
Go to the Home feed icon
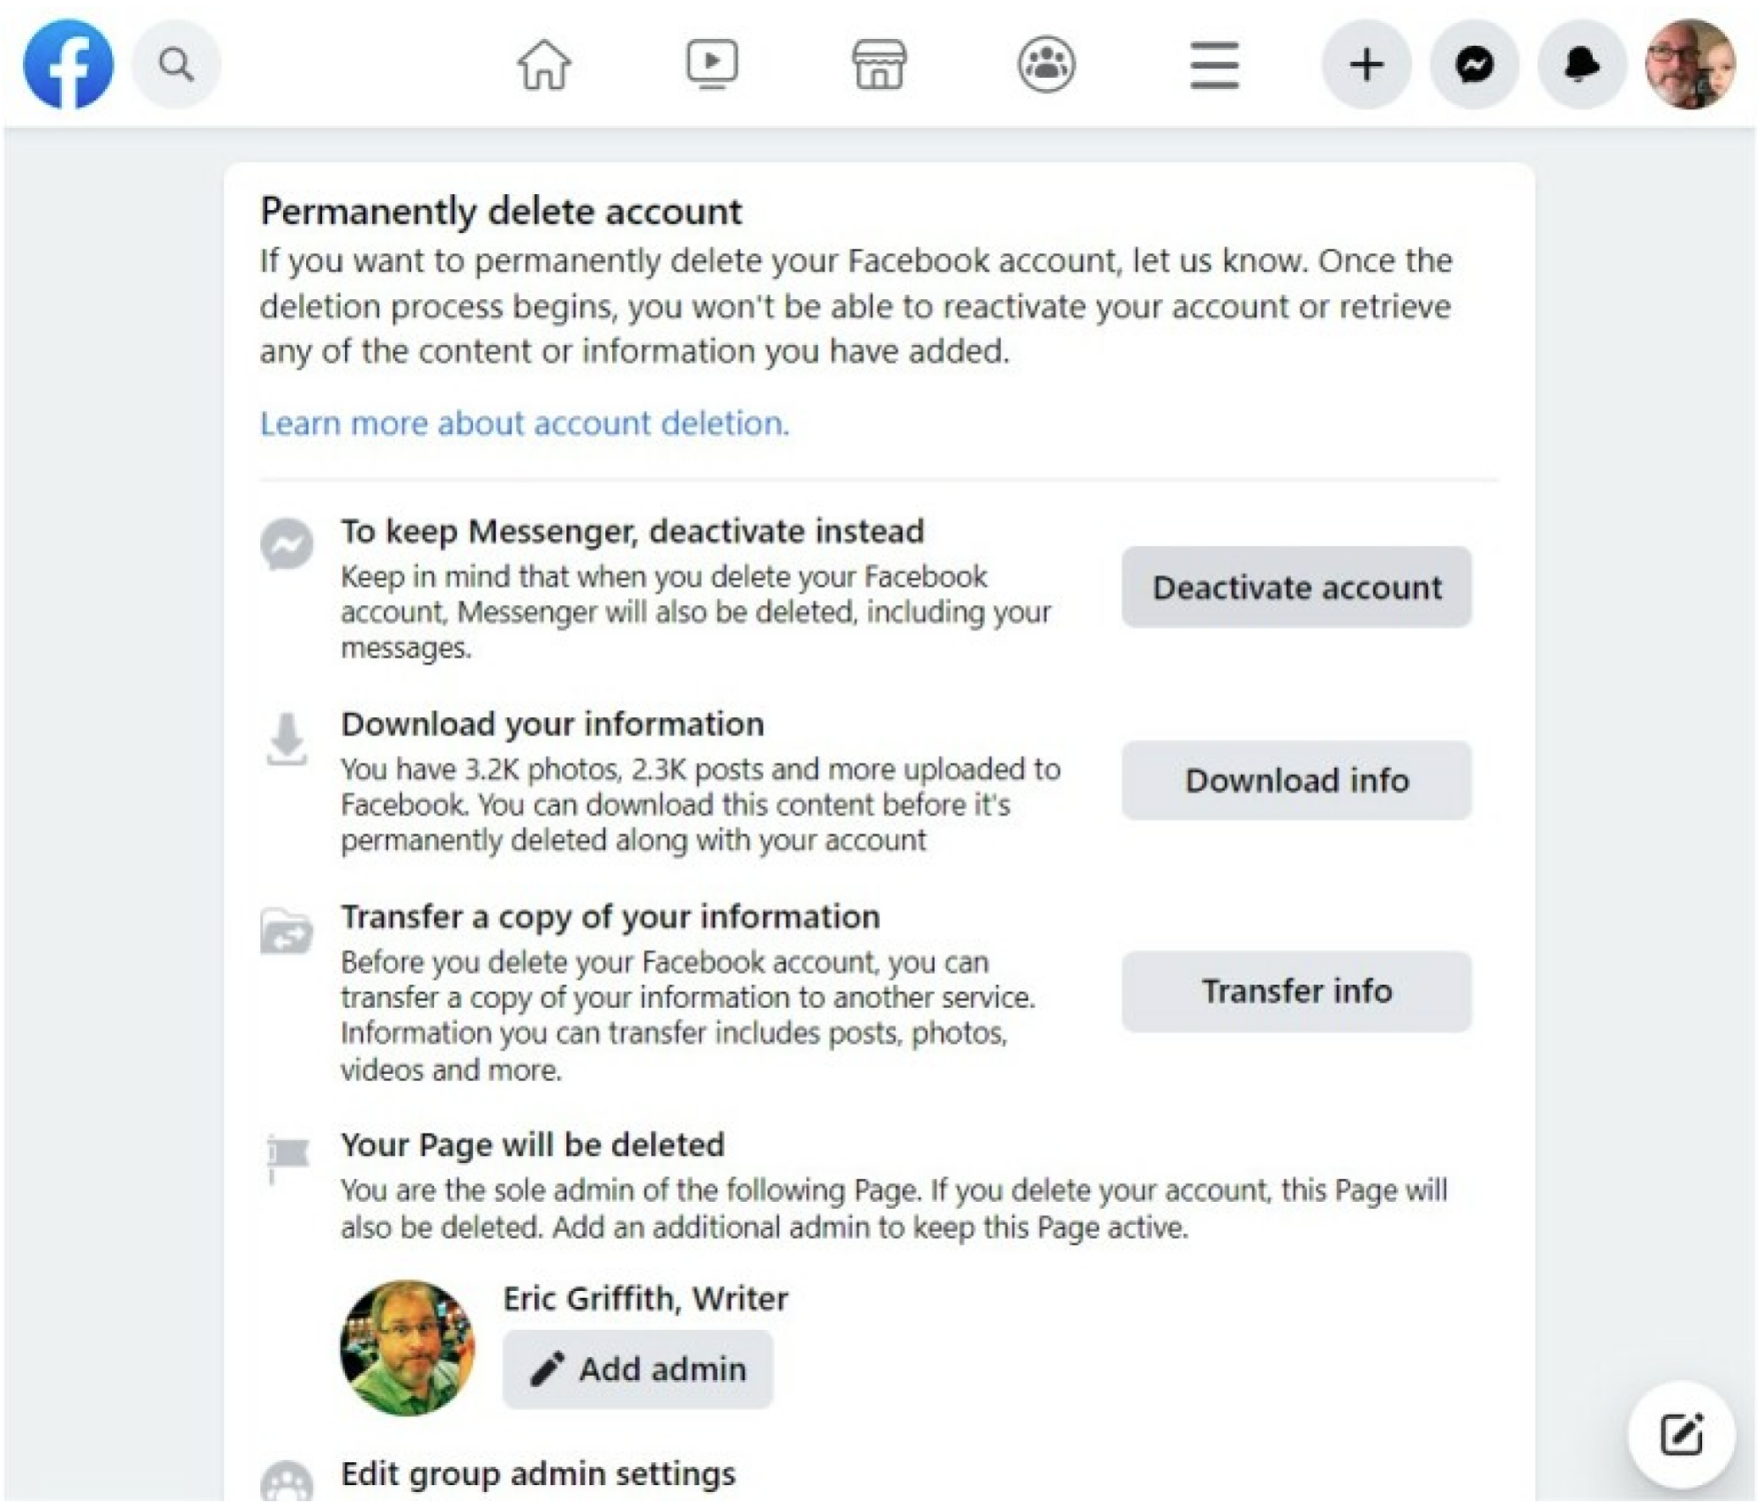(x=543, y=64)
